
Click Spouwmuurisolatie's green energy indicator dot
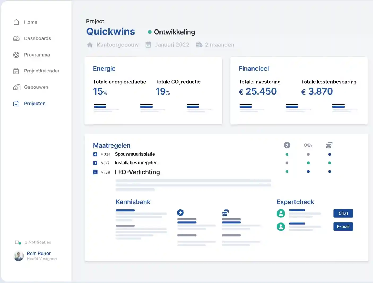287,155
